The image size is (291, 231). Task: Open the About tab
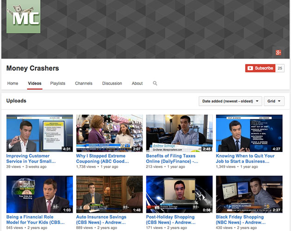[x=137, y=83]
